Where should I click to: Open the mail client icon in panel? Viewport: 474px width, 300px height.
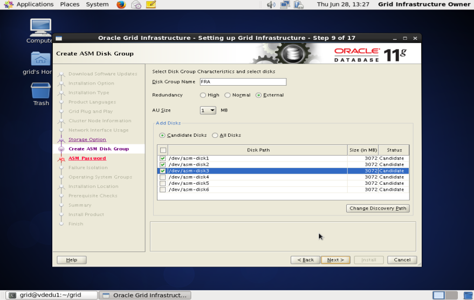coord(136,4)
